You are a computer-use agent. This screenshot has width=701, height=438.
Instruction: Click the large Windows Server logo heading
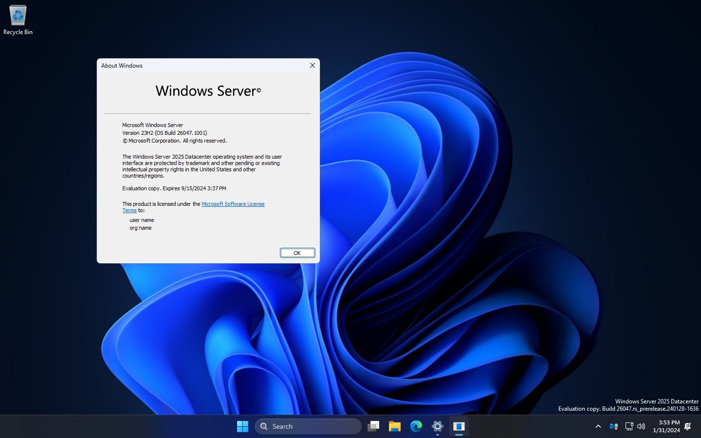tap(208, 91)
